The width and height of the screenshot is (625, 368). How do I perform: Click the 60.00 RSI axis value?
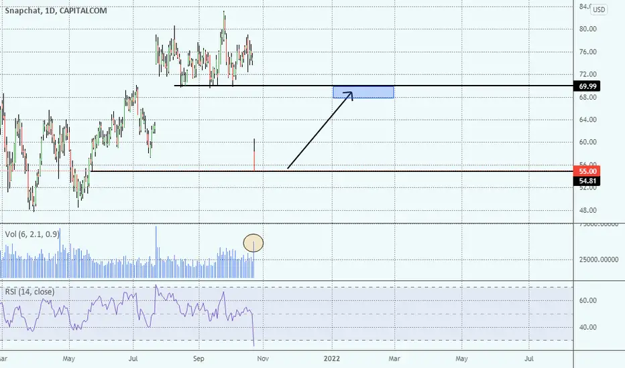click(588, 300)
